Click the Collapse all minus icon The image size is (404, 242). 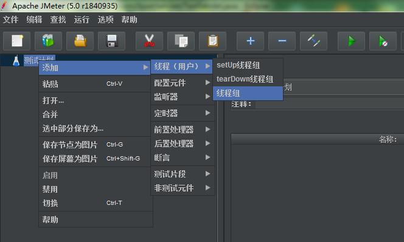pos(282,41)
